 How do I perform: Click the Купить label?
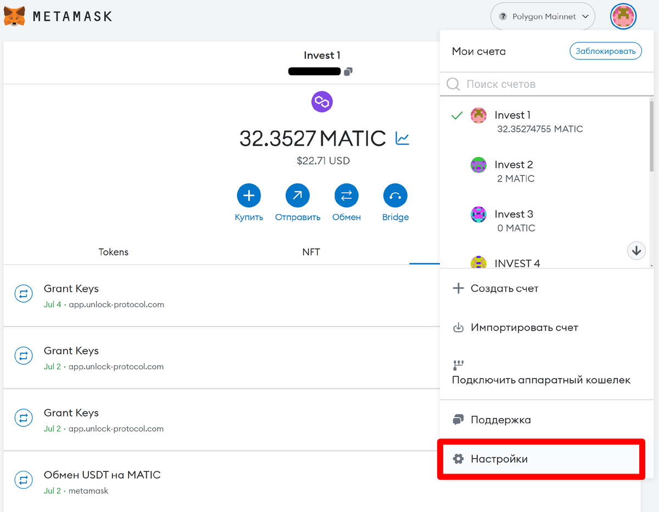(x=249, y=217)
